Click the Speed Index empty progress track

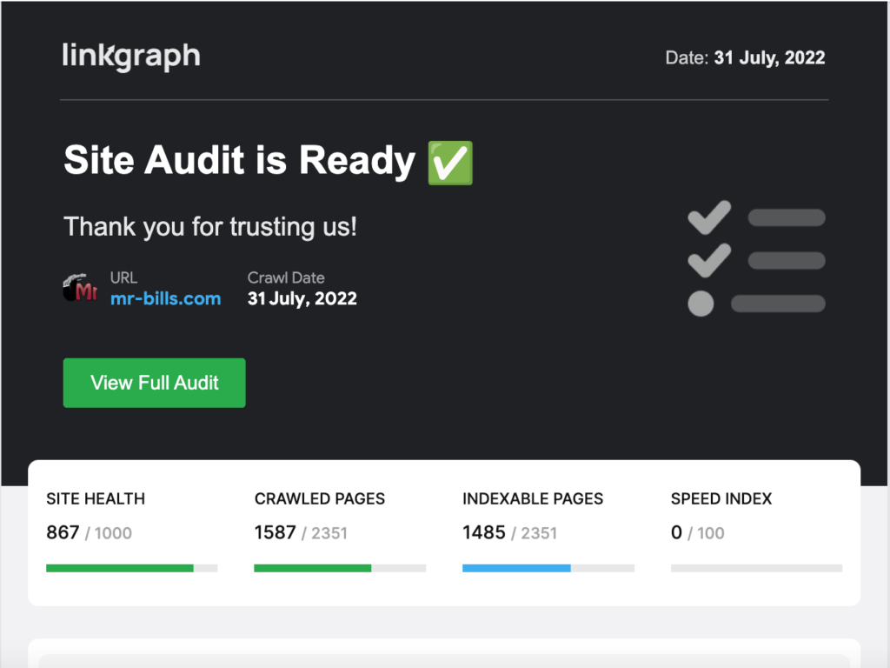[756, 568]
